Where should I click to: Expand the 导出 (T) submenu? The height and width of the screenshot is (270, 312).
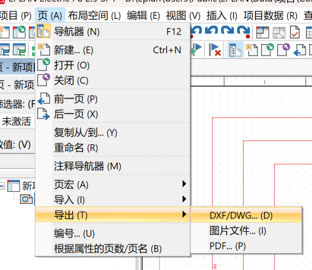pos(112,214)
